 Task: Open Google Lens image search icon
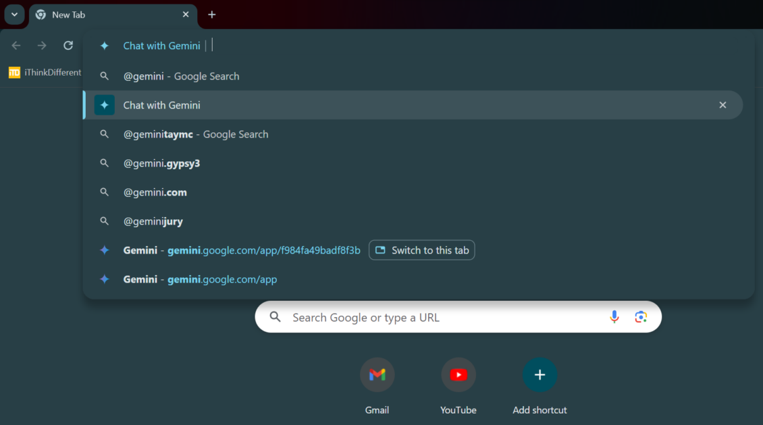pos(641,317)
